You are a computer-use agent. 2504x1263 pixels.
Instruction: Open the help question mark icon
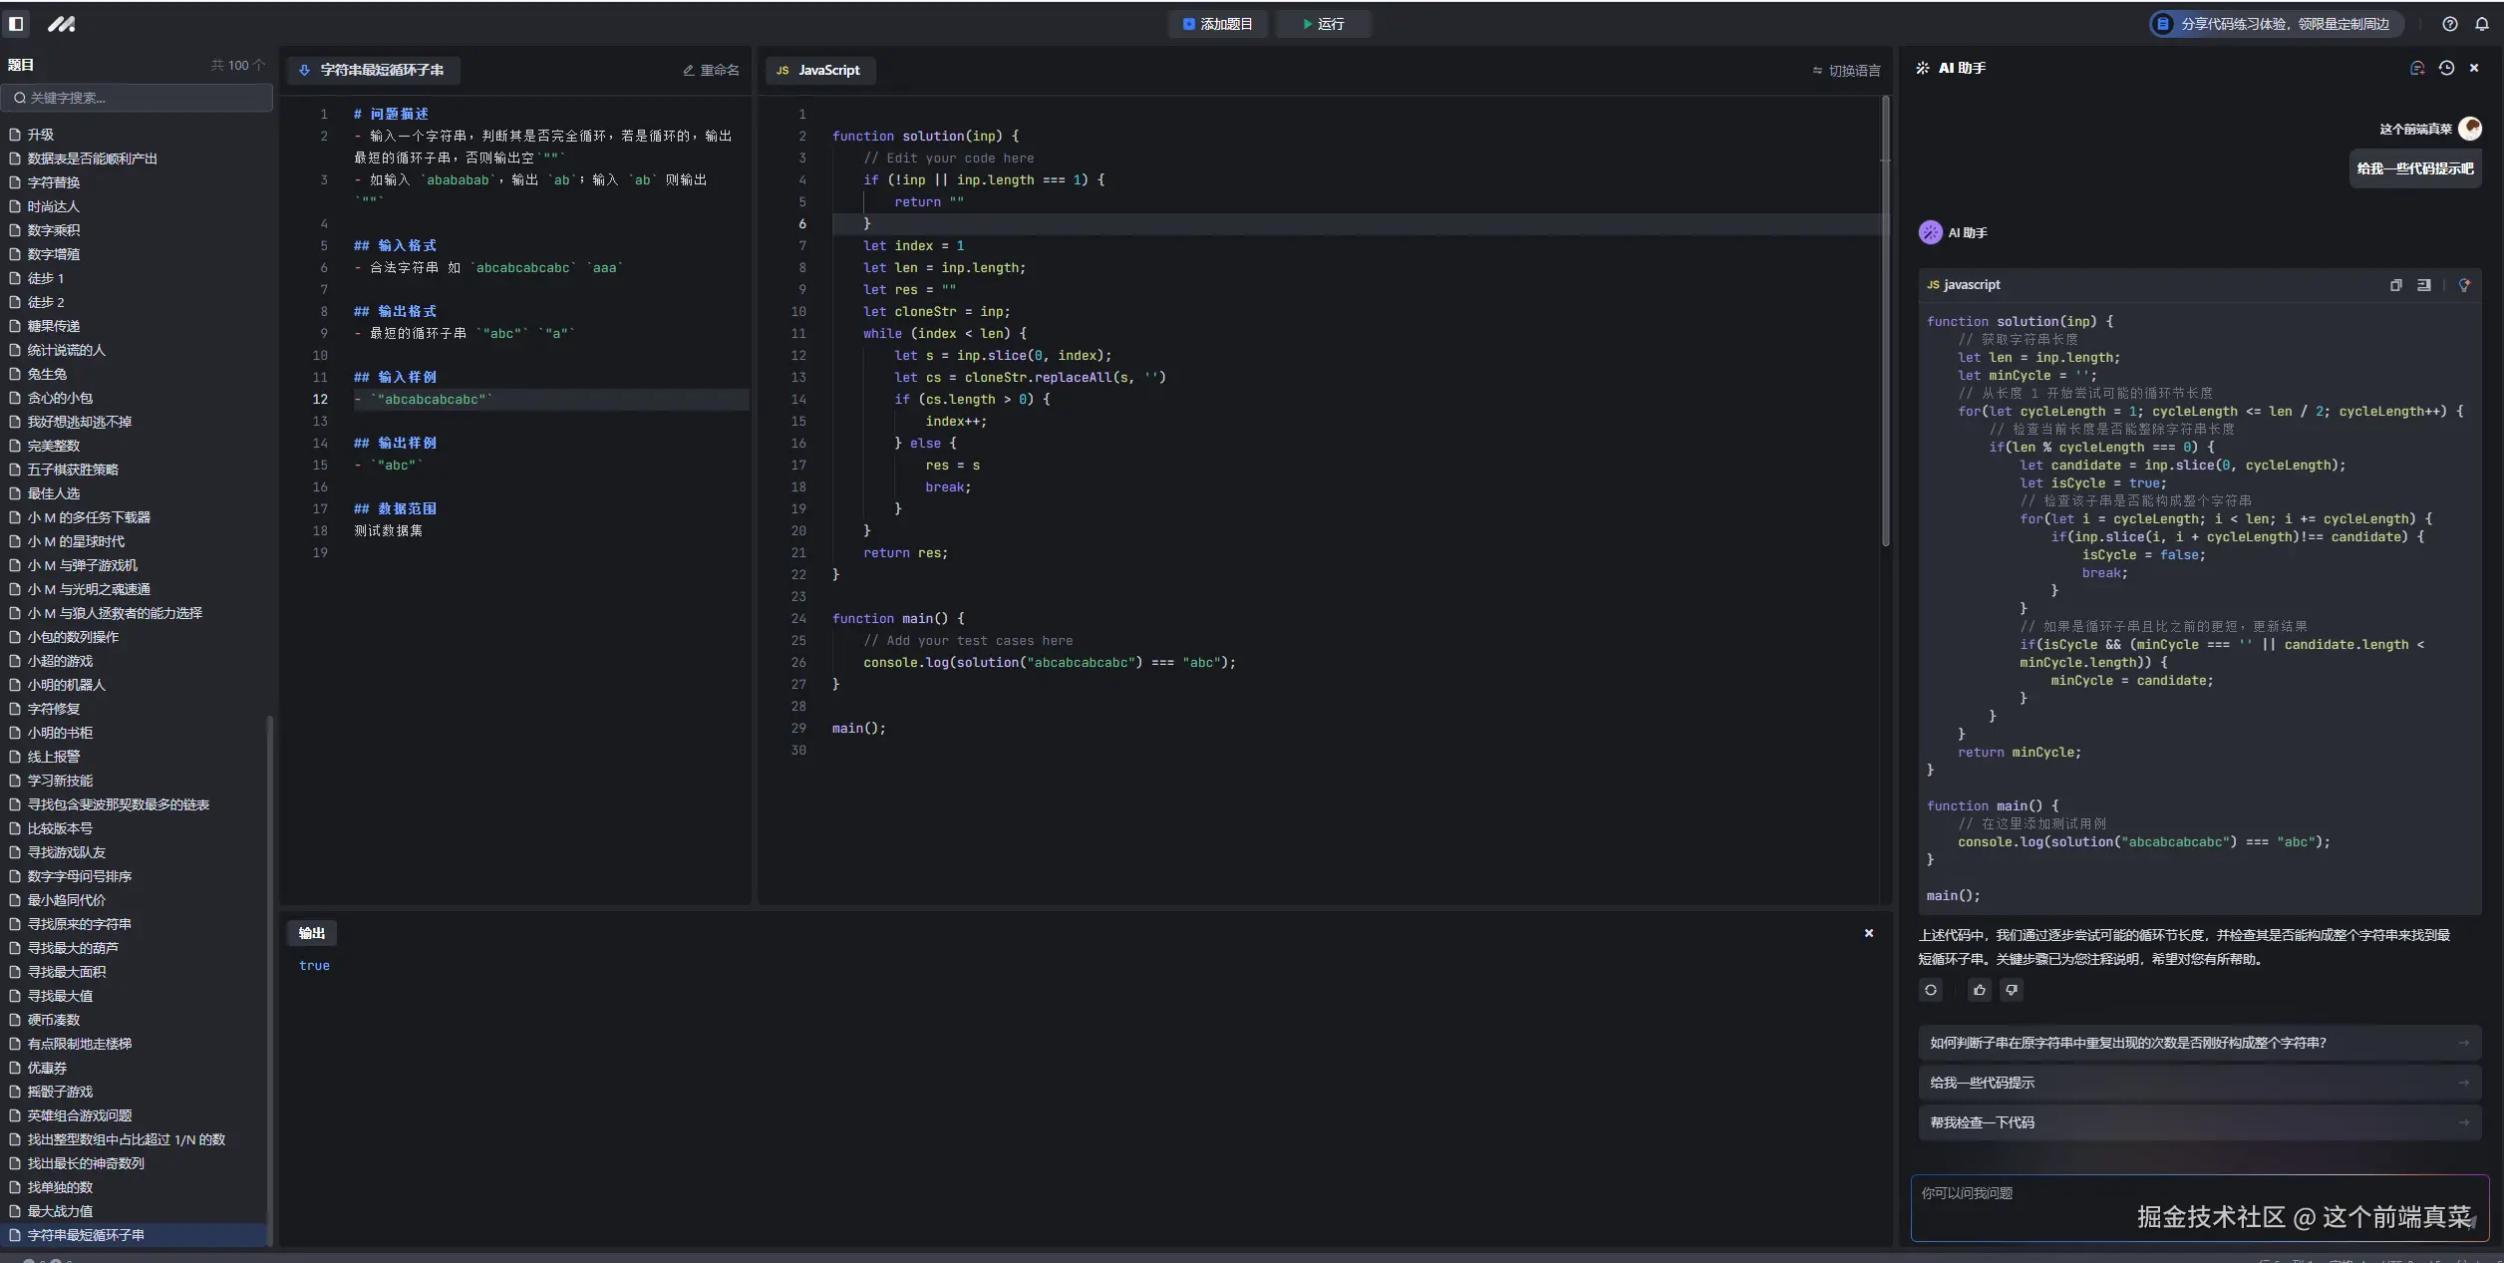coord(2450,24)
